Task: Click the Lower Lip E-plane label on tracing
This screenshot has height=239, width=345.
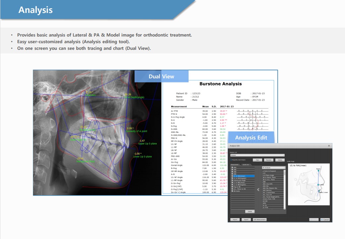Action: [x=143, y=157]
